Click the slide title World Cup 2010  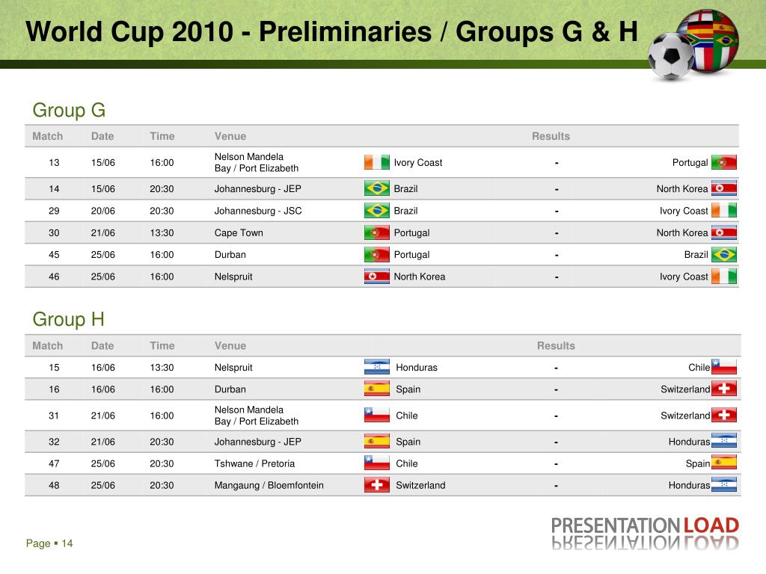tap(331, 31)
